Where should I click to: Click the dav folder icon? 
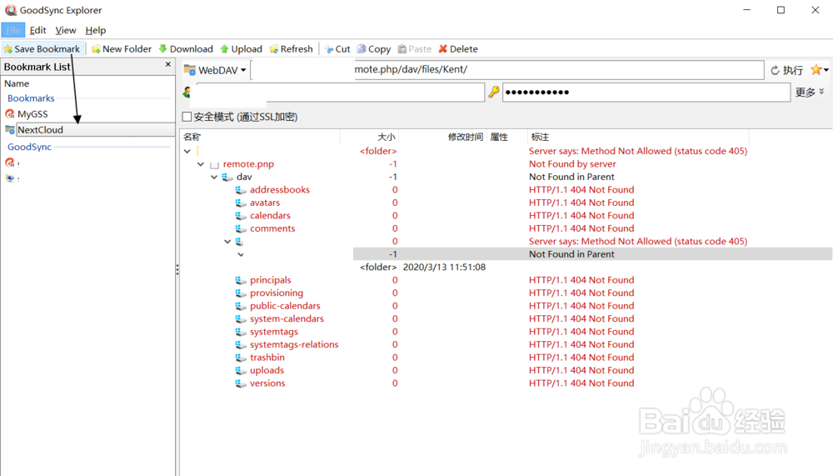point(227,177)
